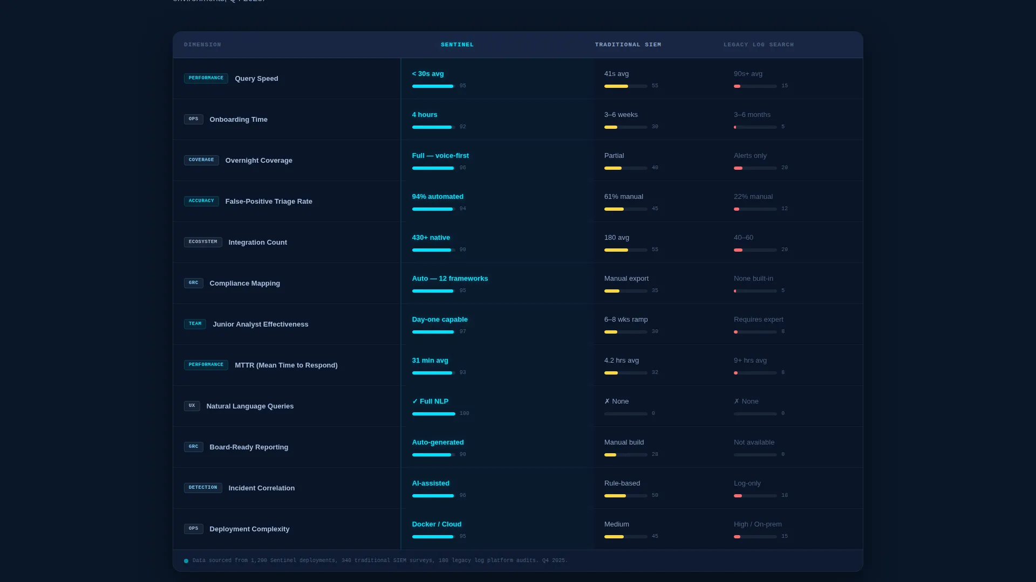Screen dimensions: 1036x582
Task: Click the Sentinel Query Speed score bar
Action: tap(433, 86)
